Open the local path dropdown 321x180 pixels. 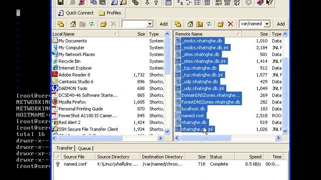click(150, 24)
